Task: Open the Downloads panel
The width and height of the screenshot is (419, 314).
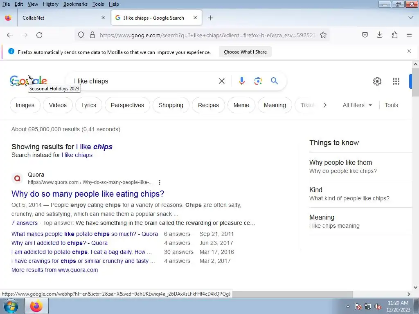Action: point(379,35)
